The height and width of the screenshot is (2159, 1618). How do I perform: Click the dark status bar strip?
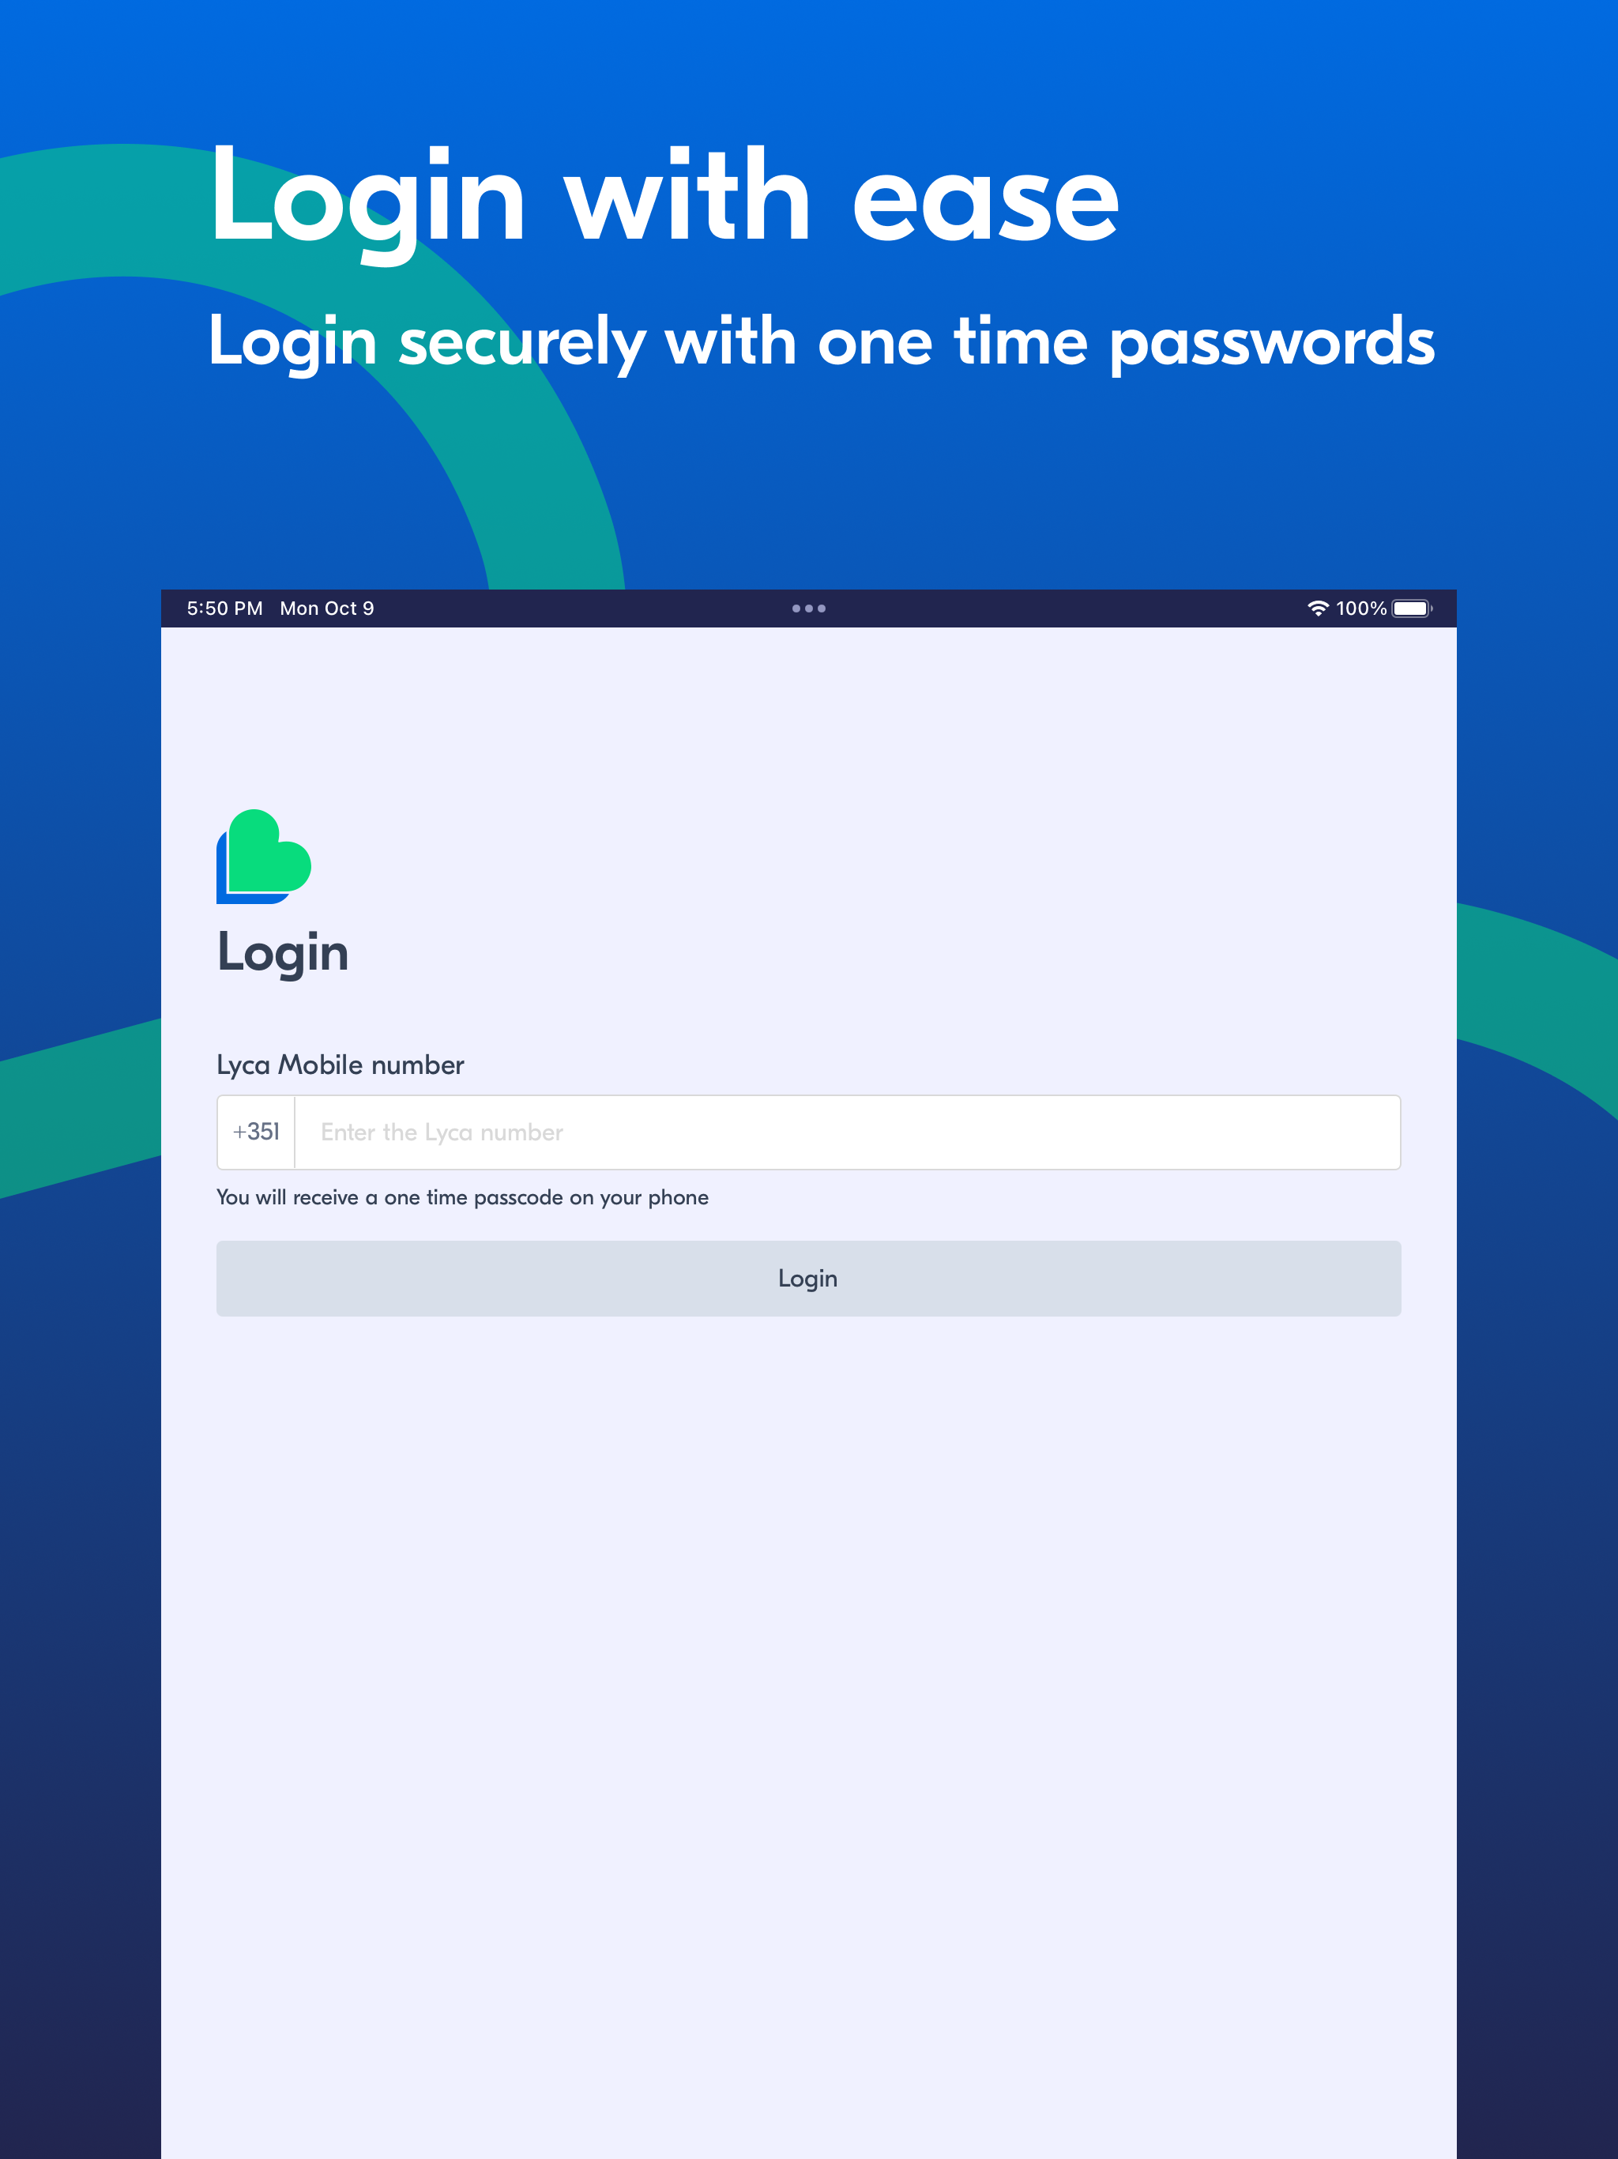pyautogui.click(x=808, y=608)
